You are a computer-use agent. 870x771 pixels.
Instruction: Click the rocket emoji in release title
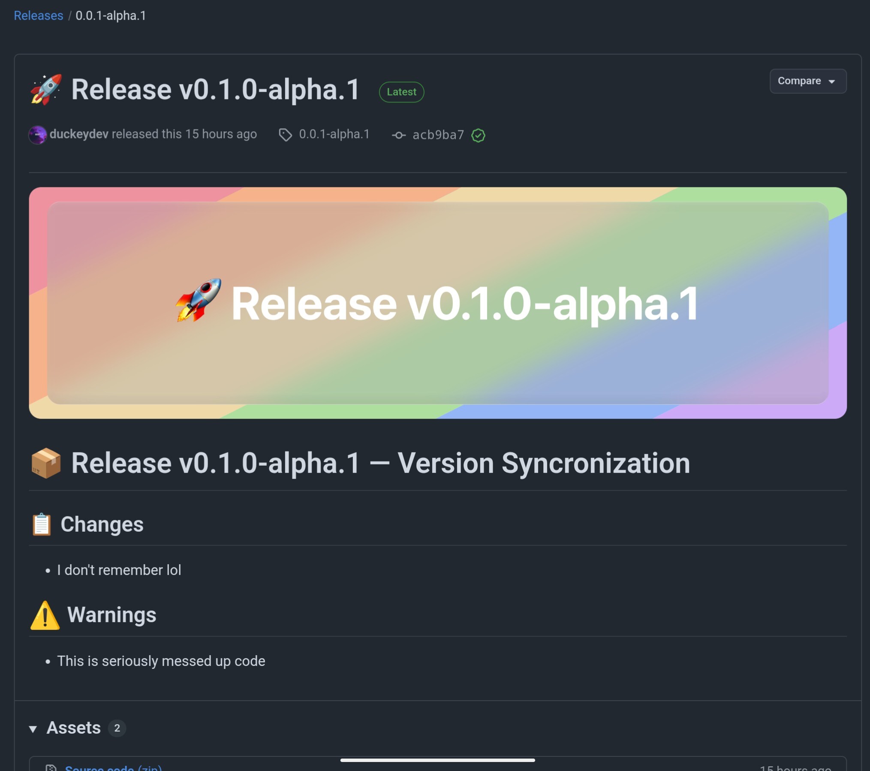click(46, 89)
